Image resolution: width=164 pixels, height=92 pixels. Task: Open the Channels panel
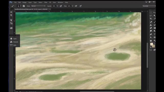coord(15,42)
